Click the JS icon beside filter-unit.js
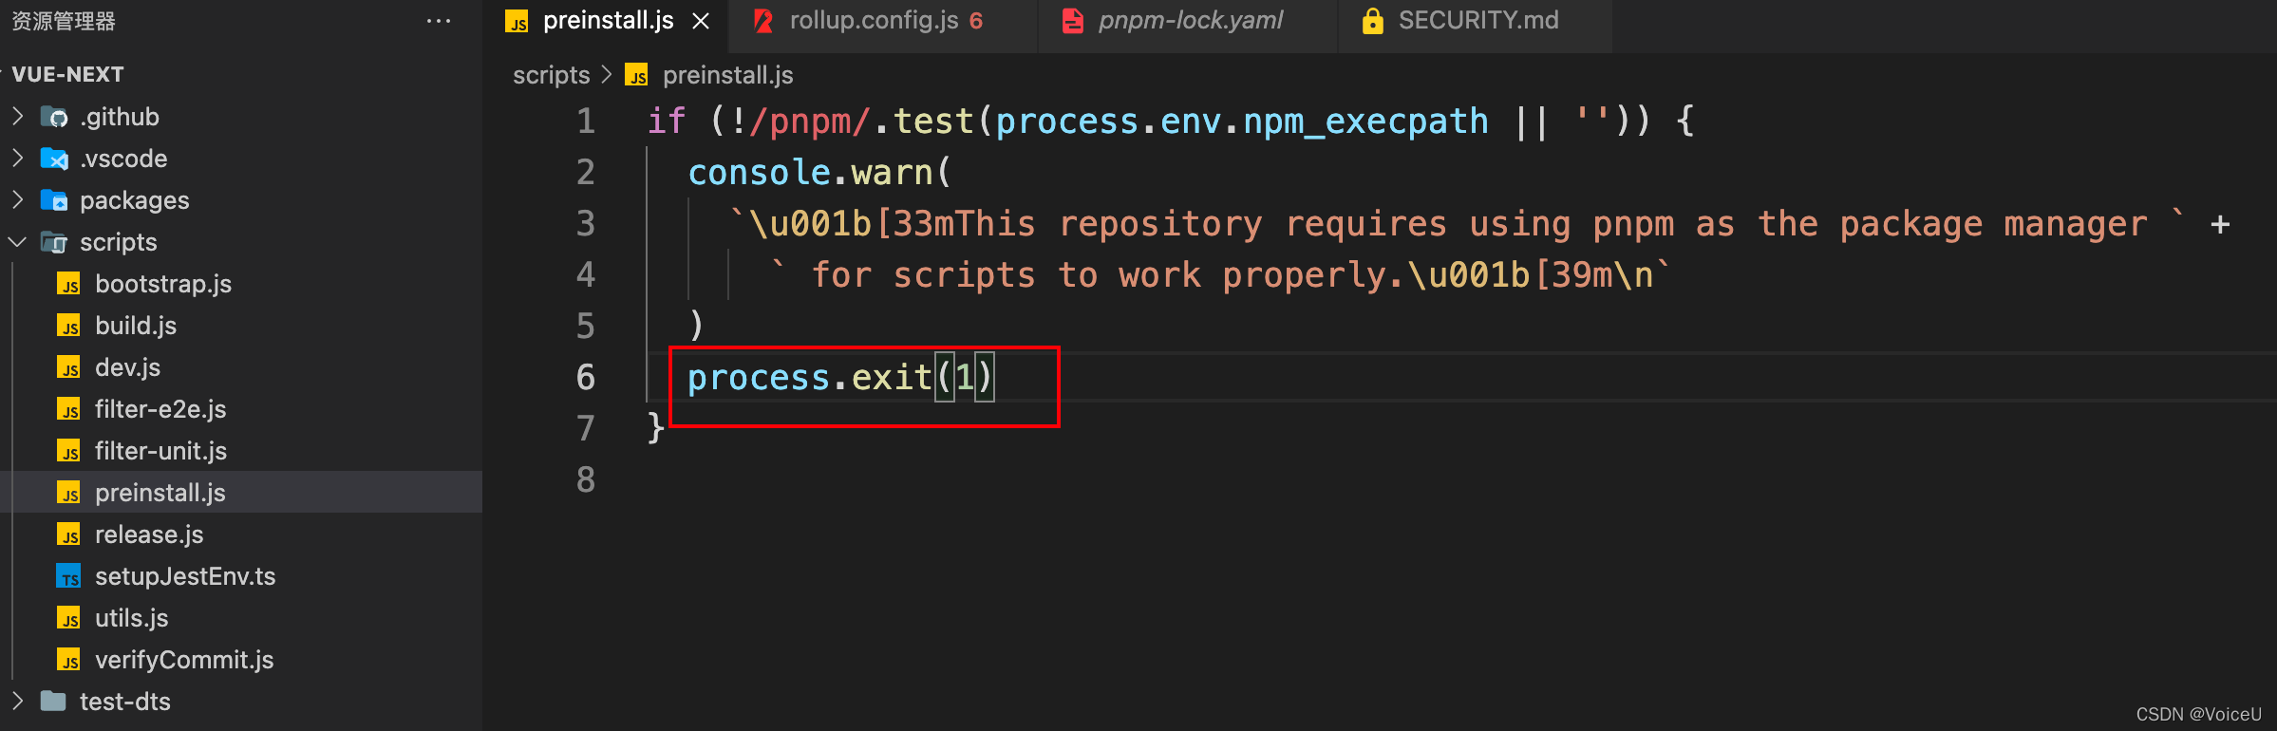 coord(68,451)
